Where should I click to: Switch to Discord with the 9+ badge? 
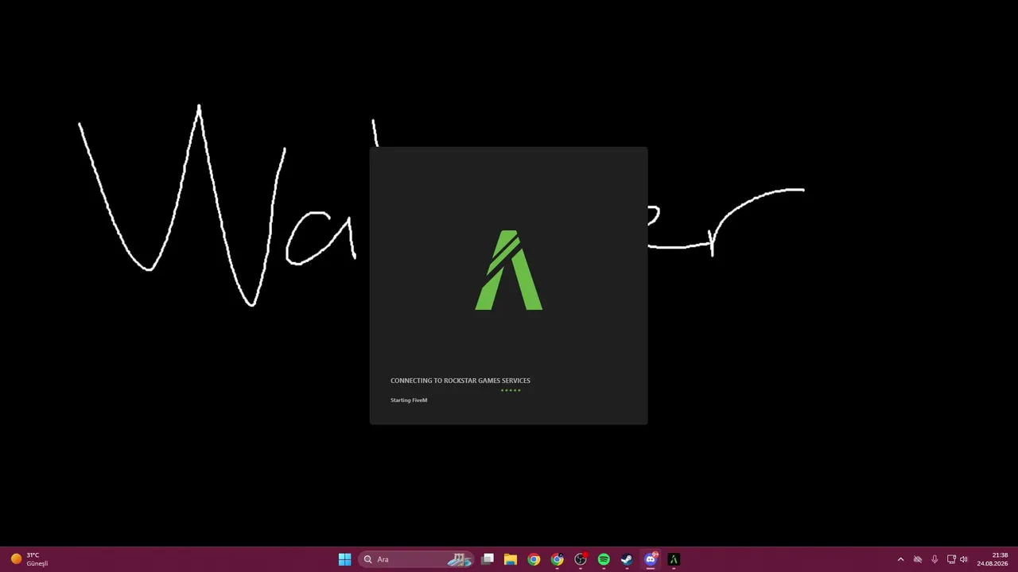(x=651, y=559)
